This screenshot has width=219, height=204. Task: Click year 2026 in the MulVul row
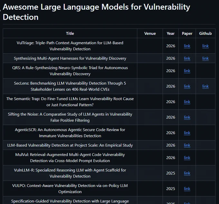pyautogui.click(x=171, y=158)
